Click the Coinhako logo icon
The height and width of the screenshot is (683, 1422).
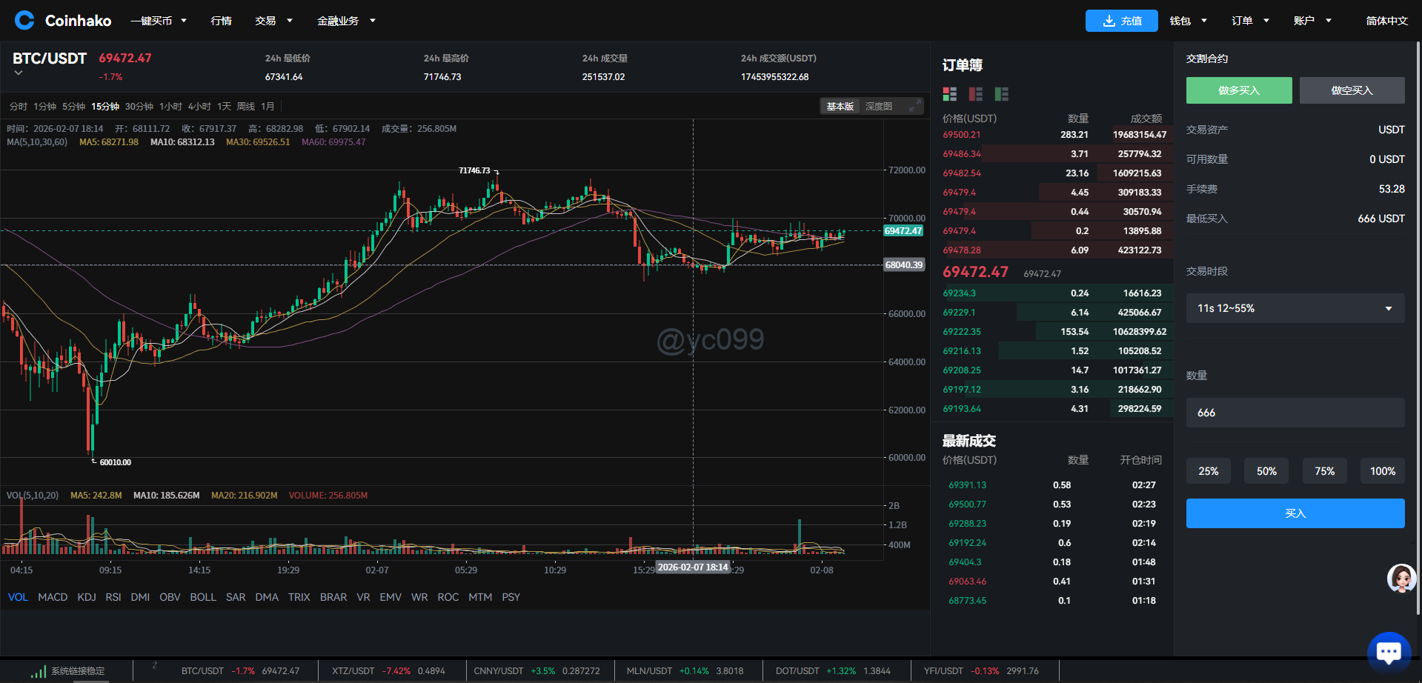click(x=24, y=20)
